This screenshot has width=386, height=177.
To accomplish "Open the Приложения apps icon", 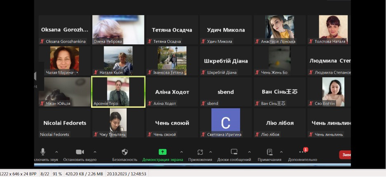I will tap(200, 152).
